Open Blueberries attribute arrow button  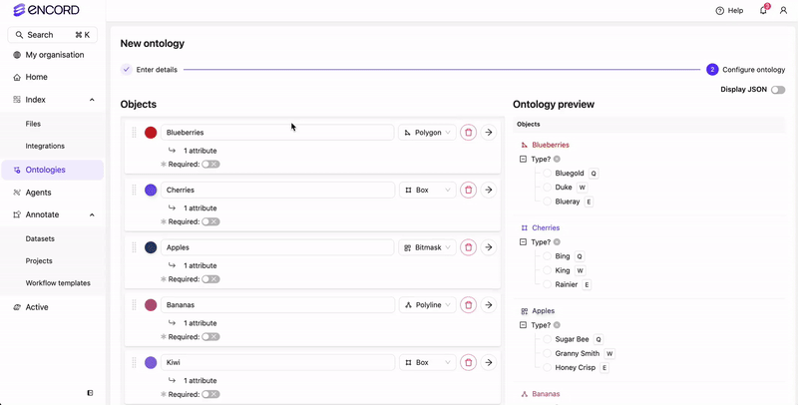point(489,133)
